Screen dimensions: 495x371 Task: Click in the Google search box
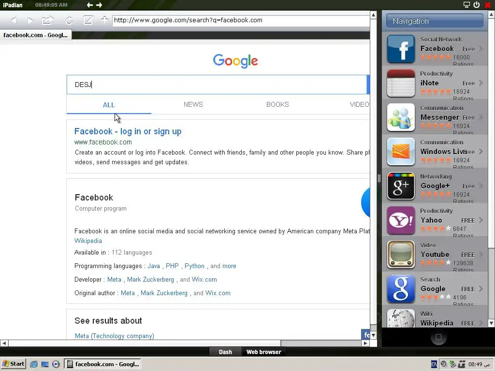click(217, 85)
